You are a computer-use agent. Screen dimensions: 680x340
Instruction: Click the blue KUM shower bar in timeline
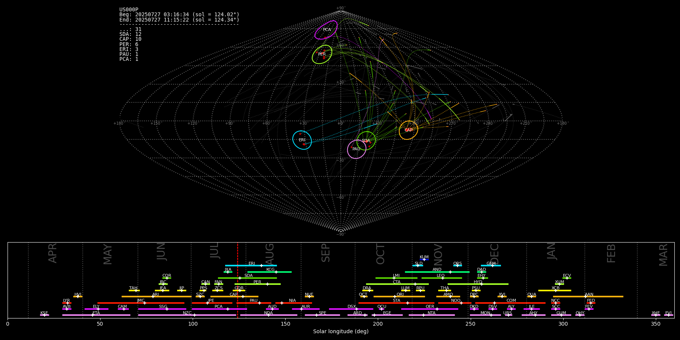[x=424, y=260]
